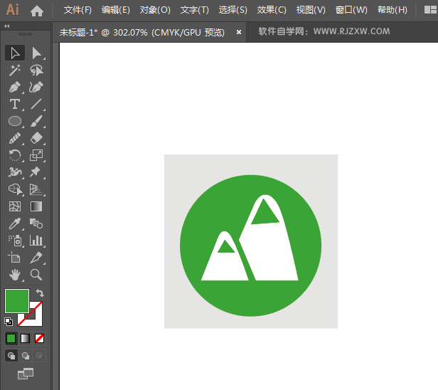The width and height of the screenshot is (438, 390).
Task: Select the Magic Wand tool
Action: pyautogui.click(x=14, y=70)
